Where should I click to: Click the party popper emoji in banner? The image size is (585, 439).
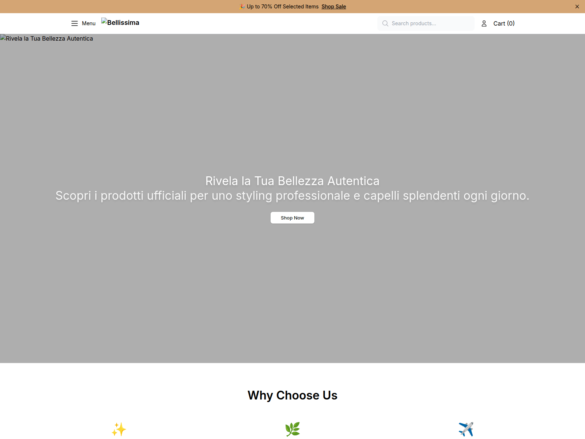click(x=242, y=7)
